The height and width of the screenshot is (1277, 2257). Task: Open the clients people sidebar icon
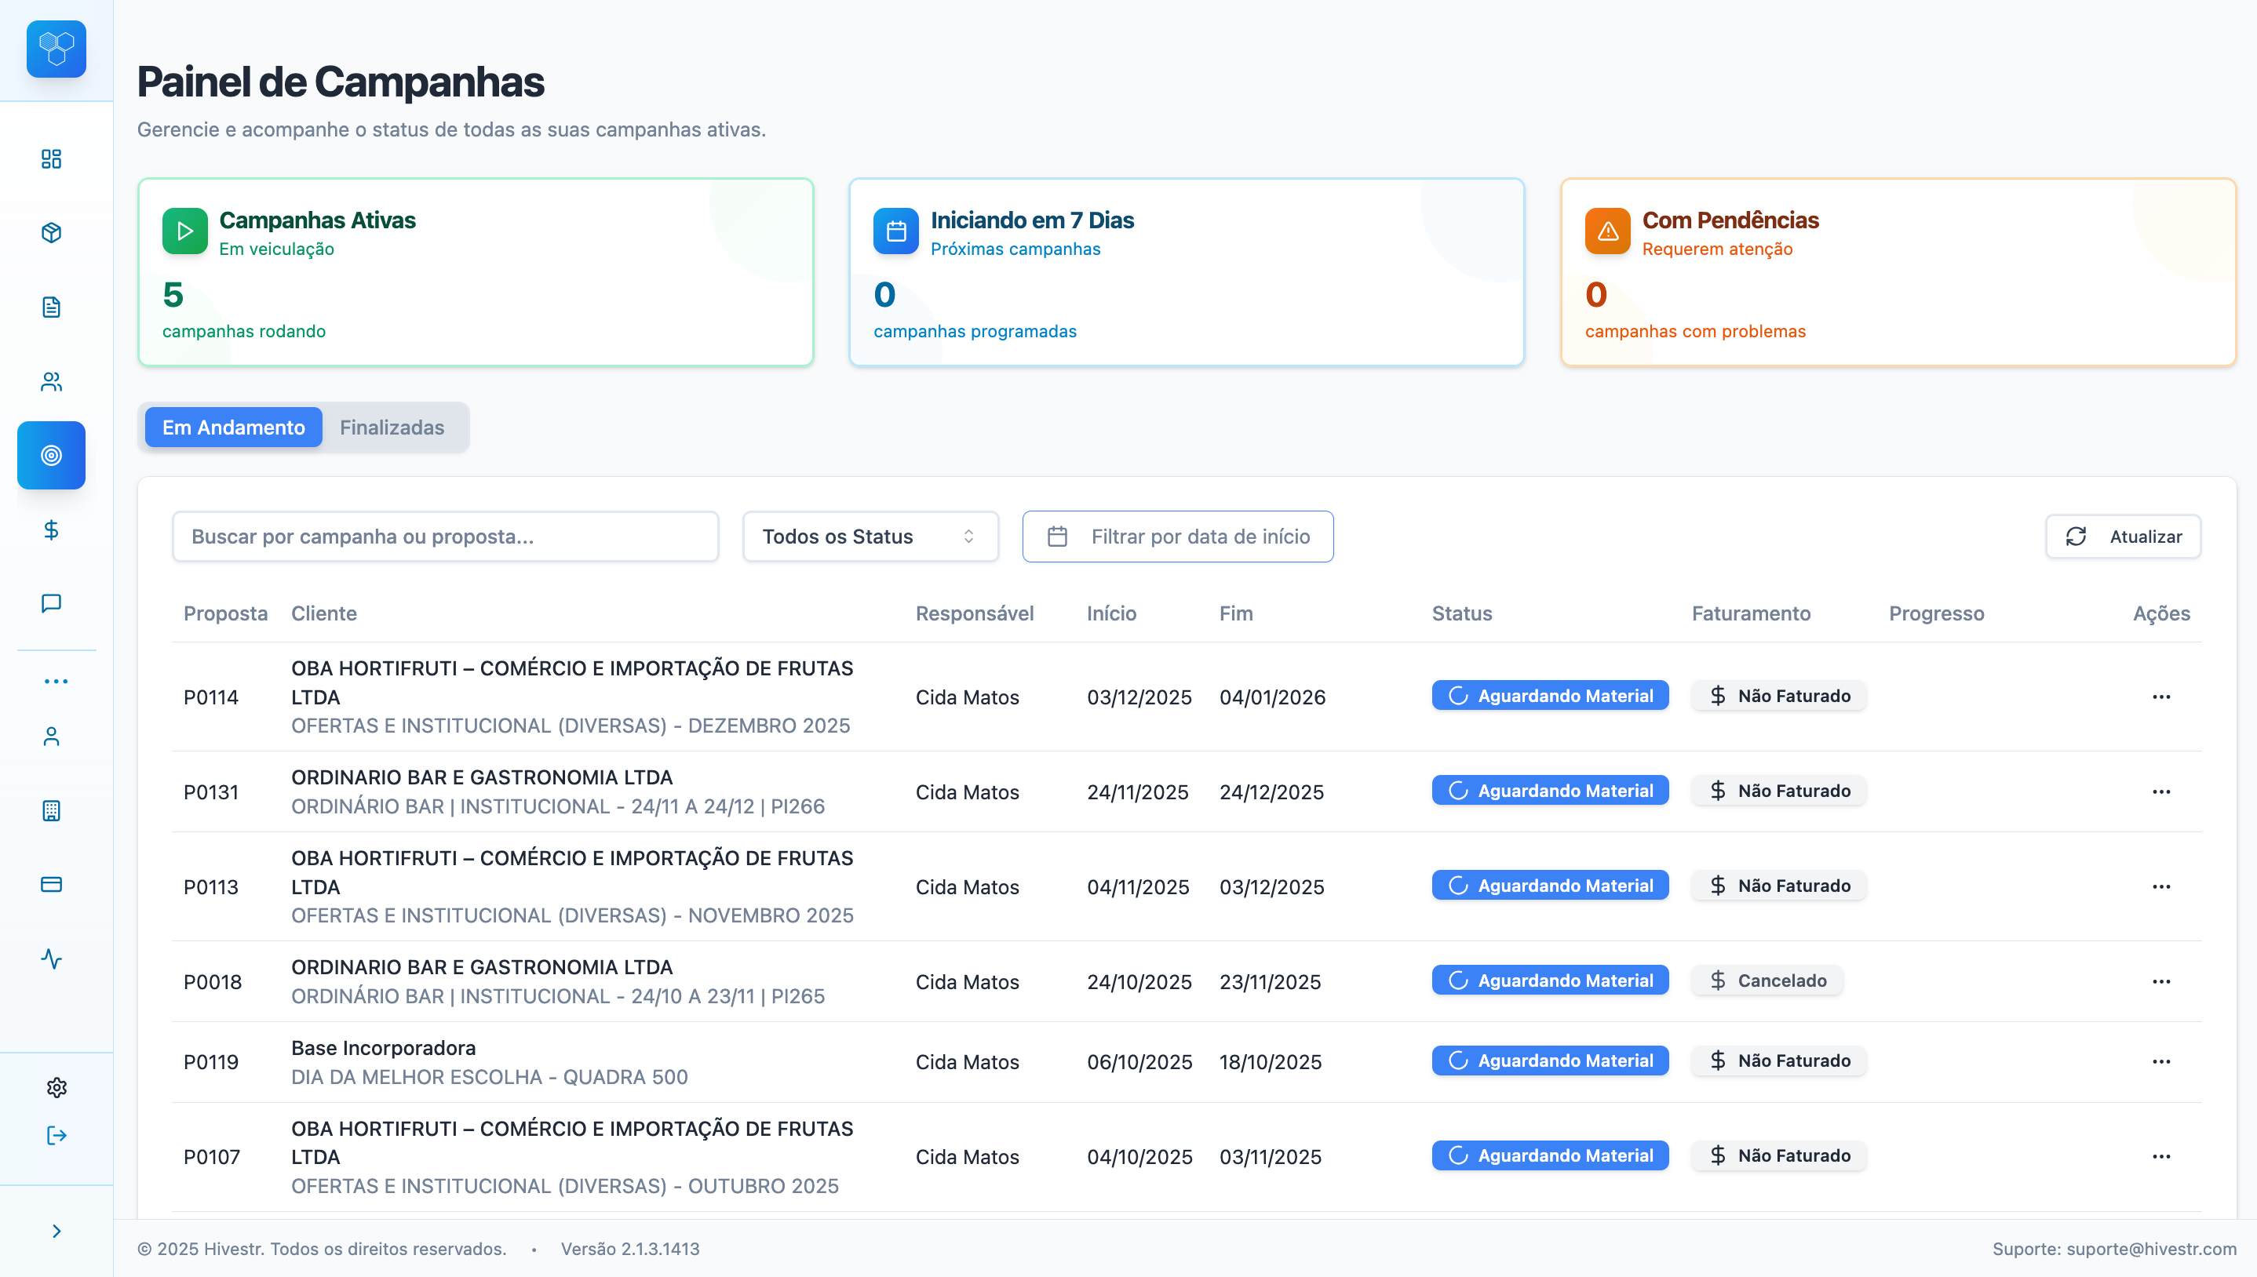coord(51,381)
